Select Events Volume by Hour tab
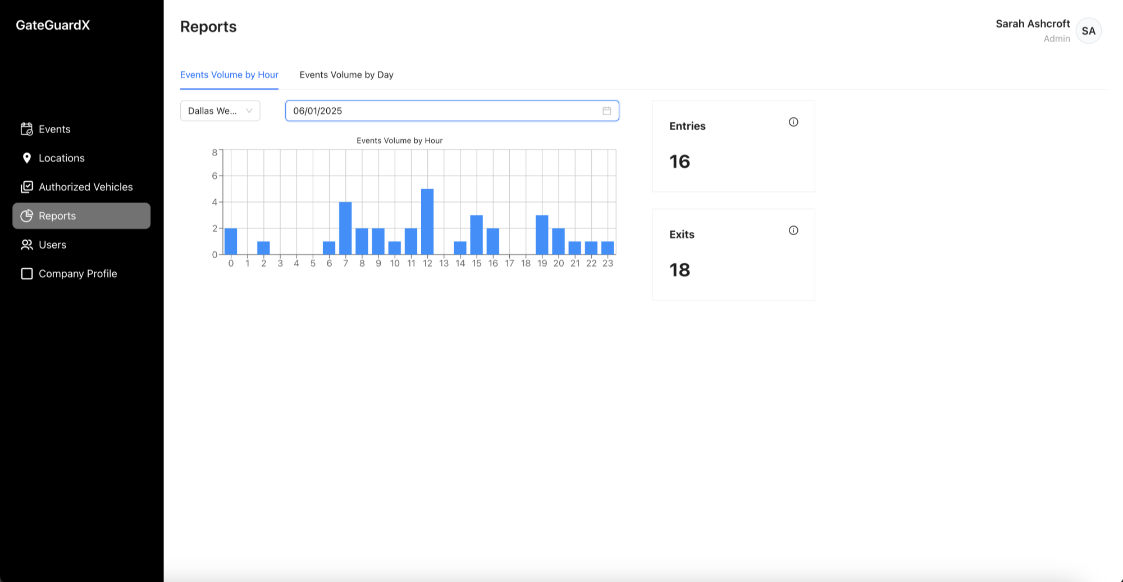Image resolution: width=1123 pixels, height=582 pixels. [x=229, y=75]
